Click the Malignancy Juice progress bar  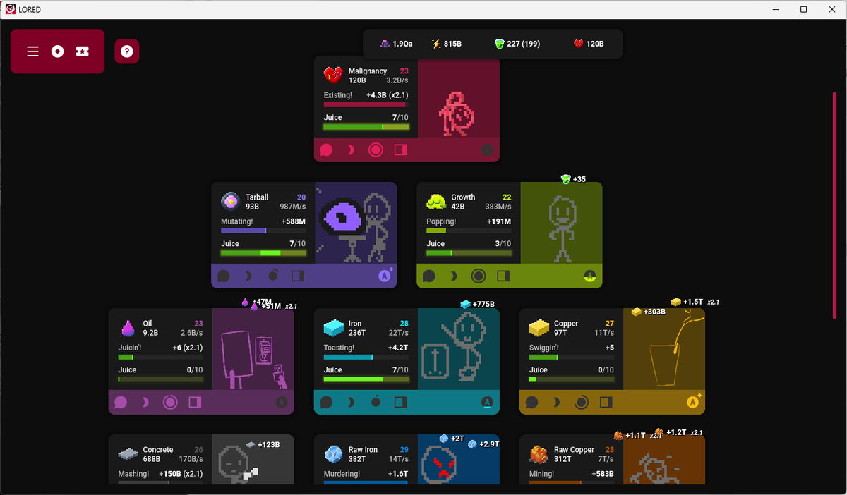click(366, 127)
